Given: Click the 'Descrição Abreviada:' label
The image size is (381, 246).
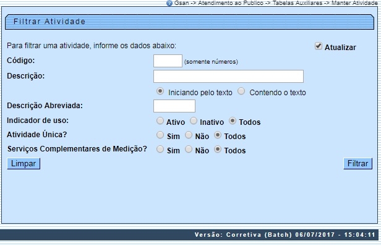Looking at the screenshot, I should click(x=45, y=106).
